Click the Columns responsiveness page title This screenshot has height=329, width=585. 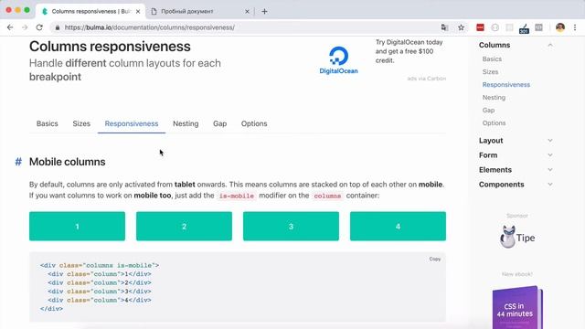click(x=110, y=47)
